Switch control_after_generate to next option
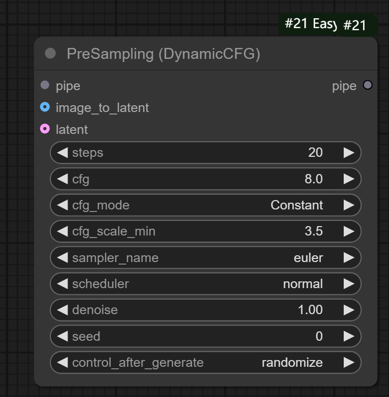Image resolution: width=389 pixels, height=397 pixels. (348, 363)
